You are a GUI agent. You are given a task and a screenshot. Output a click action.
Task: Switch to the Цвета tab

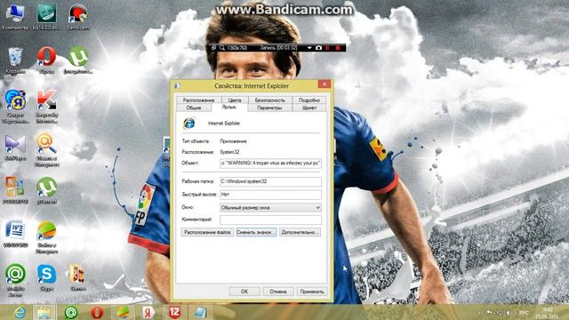[x=235, y=100]
